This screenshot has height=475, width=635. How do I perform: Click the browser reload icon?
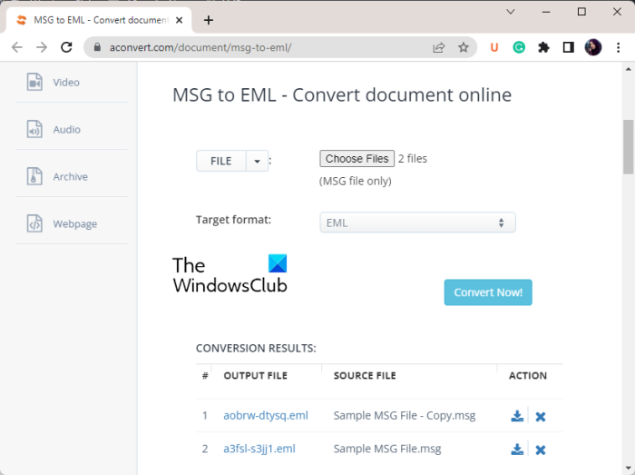pyautogui.click(x=66, y=47)
